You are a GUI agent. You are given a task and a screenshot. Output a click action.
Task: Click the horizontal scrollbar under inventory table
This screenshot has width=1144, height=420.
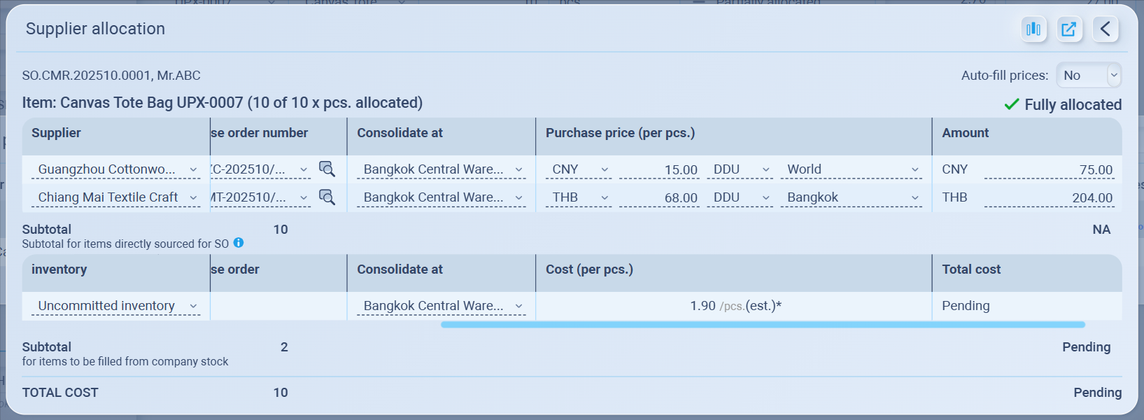[763, 325]
